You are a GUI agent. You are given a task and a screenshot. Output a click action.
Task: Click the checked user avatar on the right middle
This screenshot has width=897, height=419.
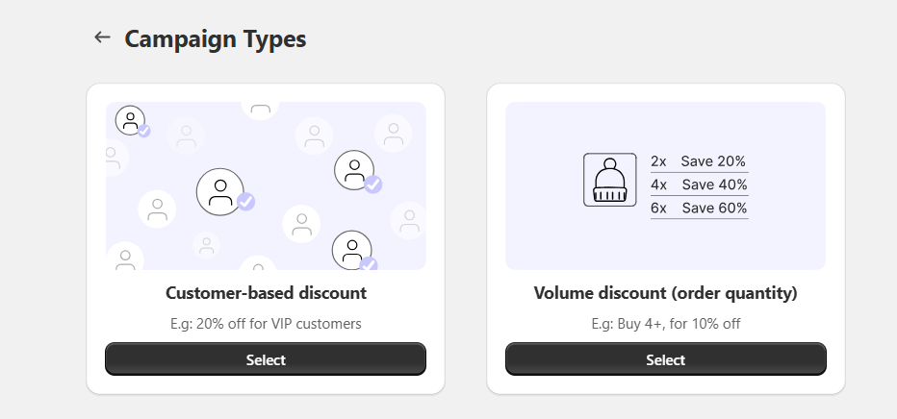354,170
